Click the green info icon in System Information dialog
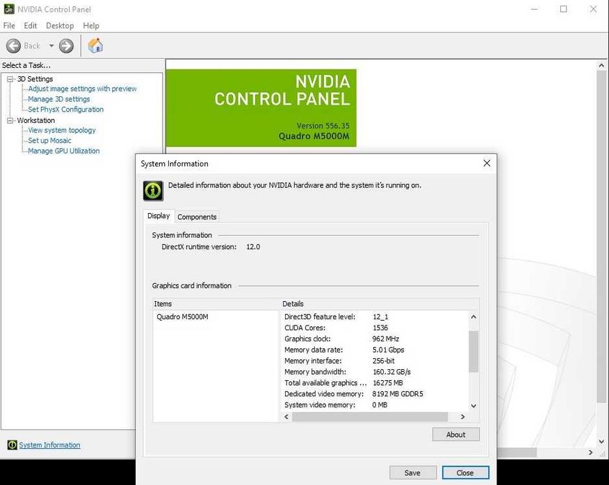This screenshot has height=485, width=609. click(153, 190)
